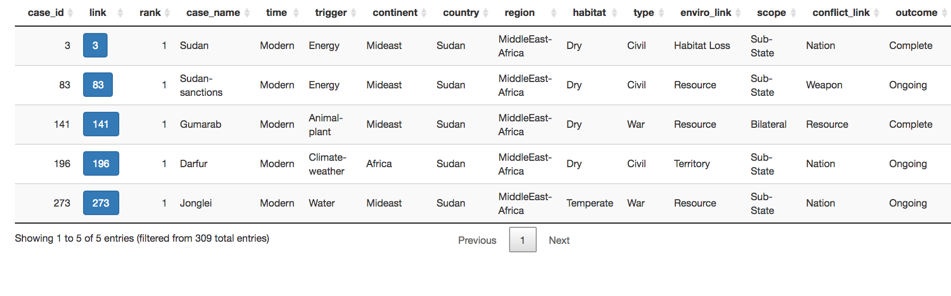Select page 1 in pagination
Screen dimensions: 951x296
click(523, 240)
